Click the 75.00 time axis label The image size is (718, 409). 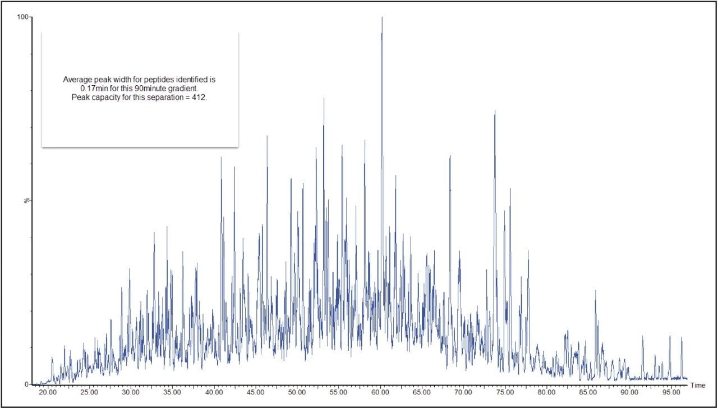(505, 393)
